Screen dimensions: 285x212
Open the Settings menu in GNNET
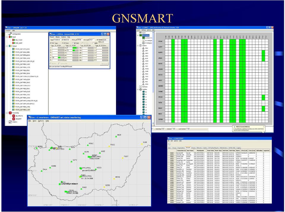coord(144,30)
